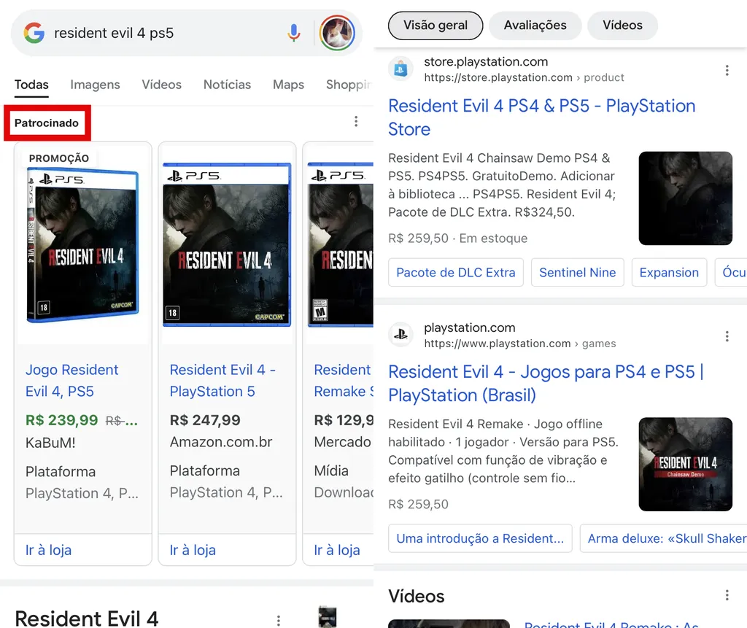Screen dimensions: 747x628
Task: Click Ir à loja for Amazon.com.br
Action: point(193,550)
